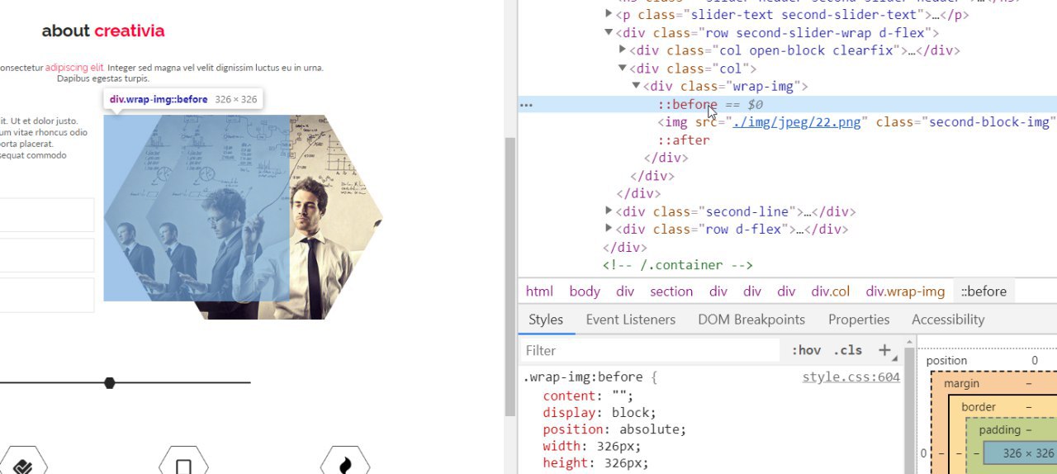Select the img second-block-img element row

[857, 122]
